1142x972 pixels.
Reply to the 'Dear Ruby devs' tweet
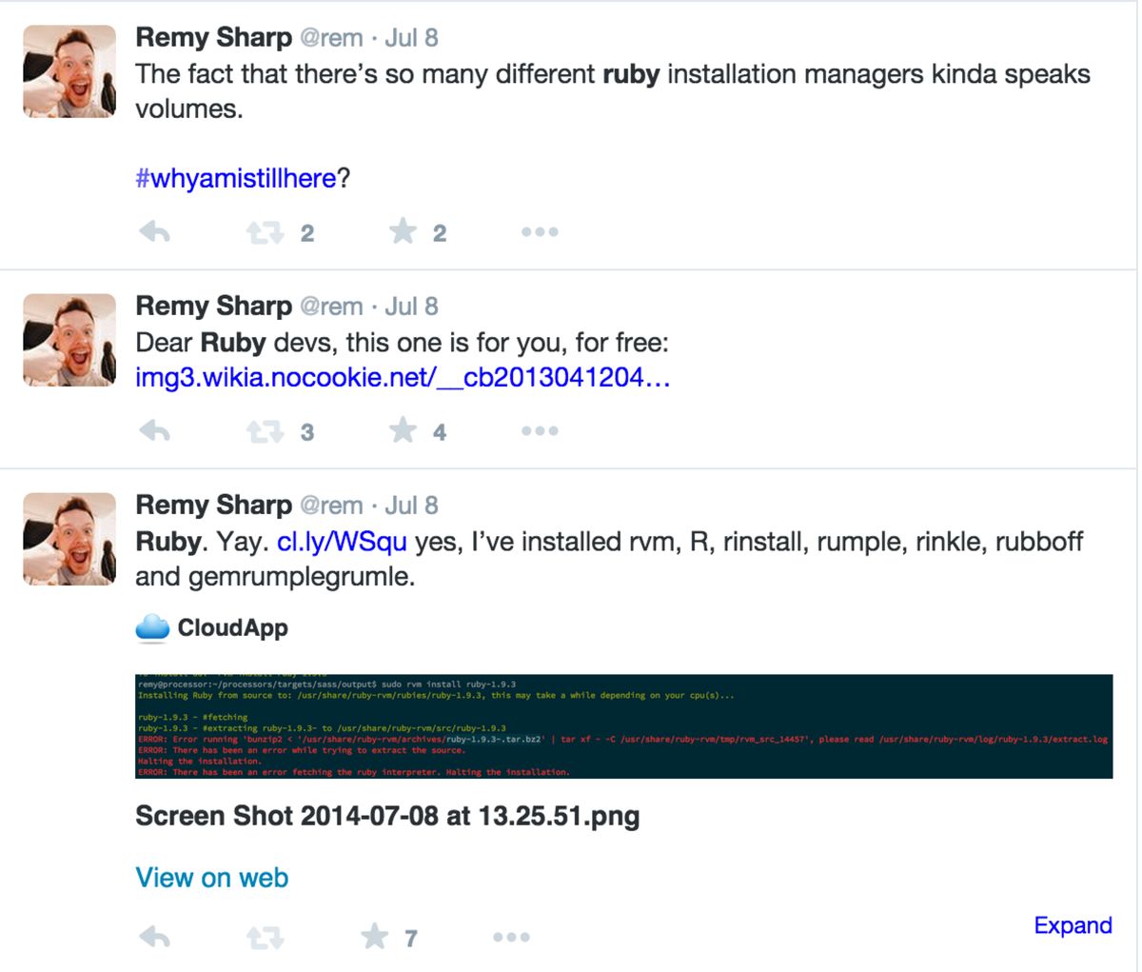tap(154, 431)
